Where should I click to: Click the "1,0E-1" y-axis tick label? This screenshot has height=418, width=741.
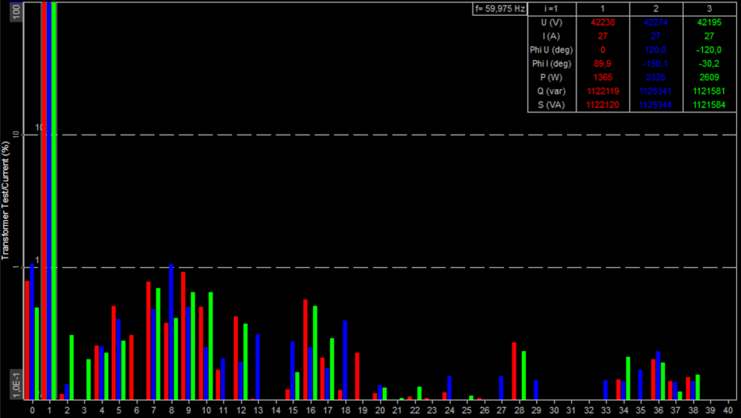[16, 385]
